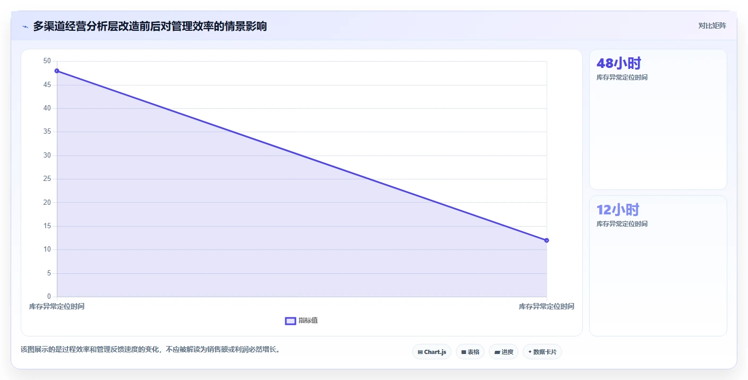Image resolution: width=748 pixels, height=380 pixels.
Task: Click the 指标值 legend color box
Action: [x=291, y=321]
